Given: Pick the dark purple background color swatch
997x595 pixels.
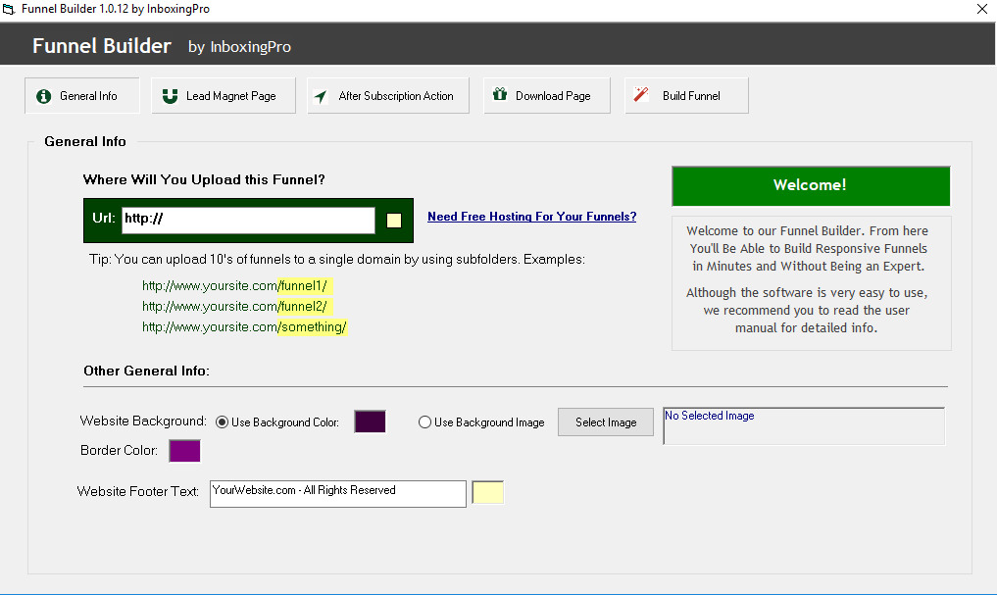Looking at the screenshot, I should [370, 421].
